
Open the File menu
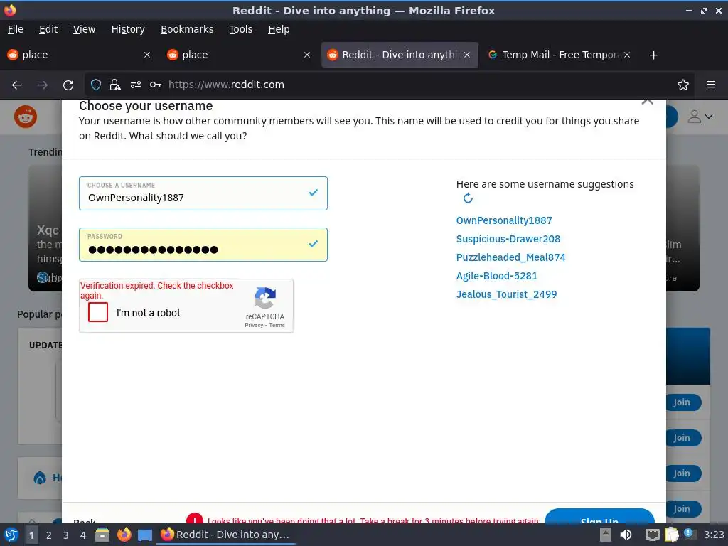point(16,29)
